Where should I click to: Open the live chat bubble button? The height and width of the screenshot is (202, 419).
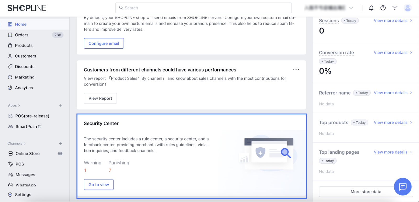point(403,187)
